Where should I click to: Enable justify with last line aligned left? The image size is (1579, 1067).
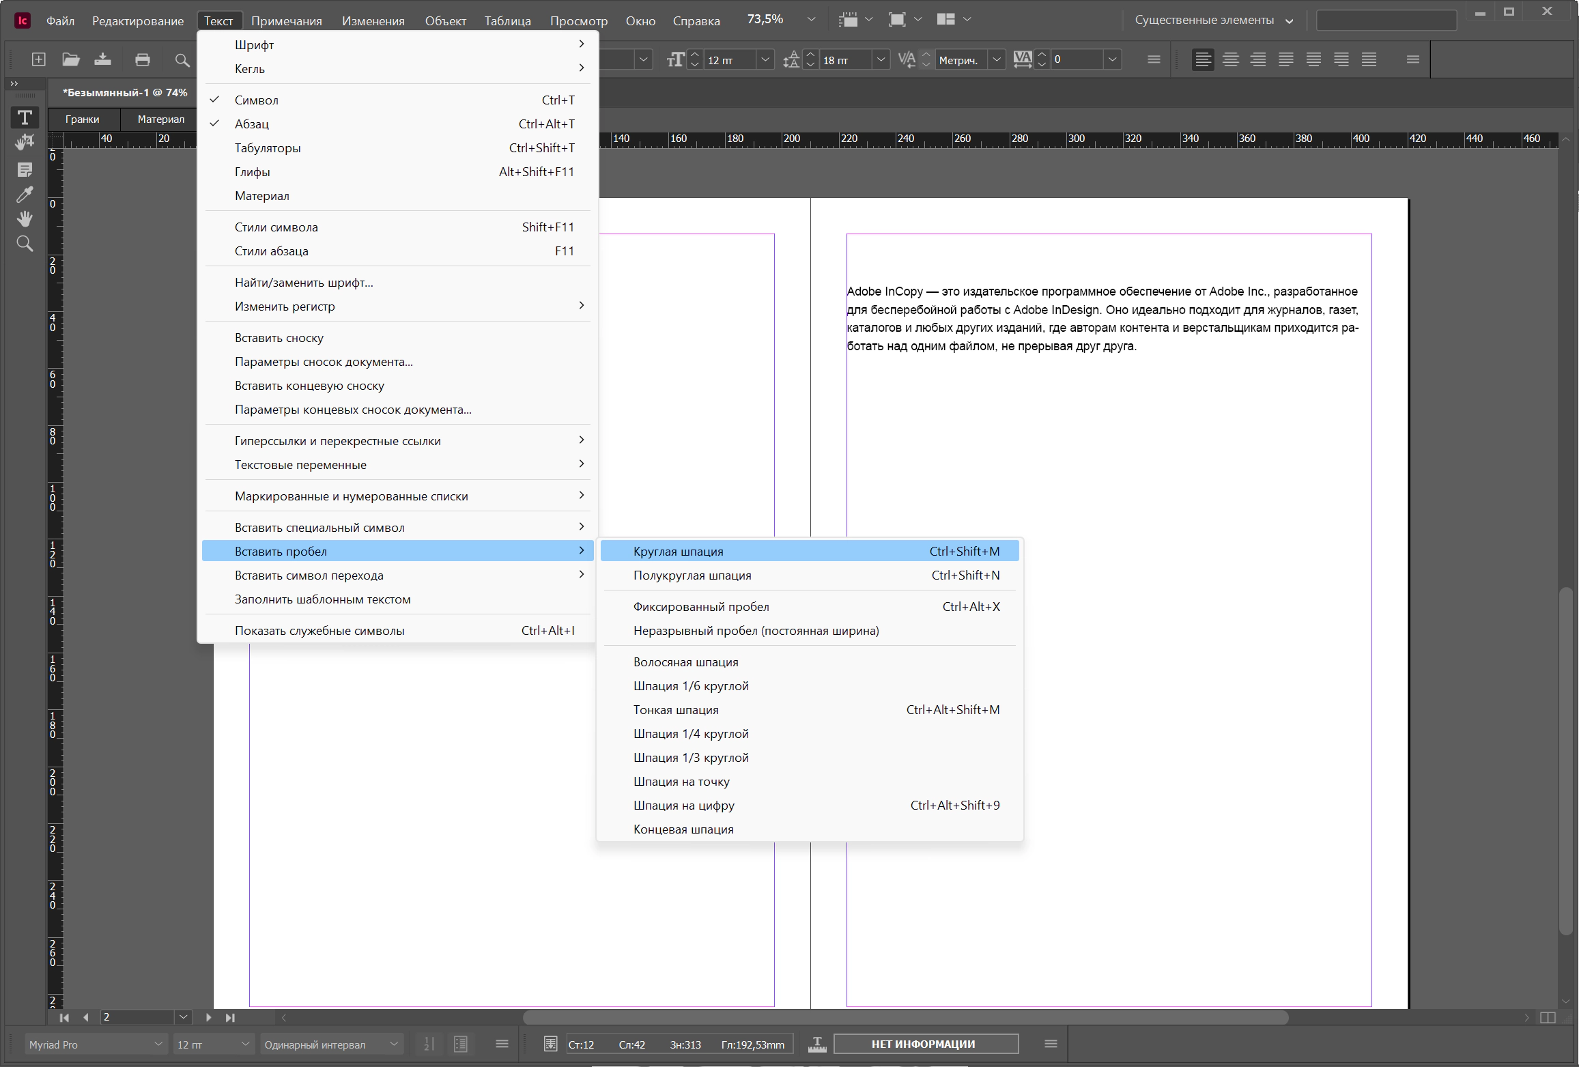coord(1286,59)
